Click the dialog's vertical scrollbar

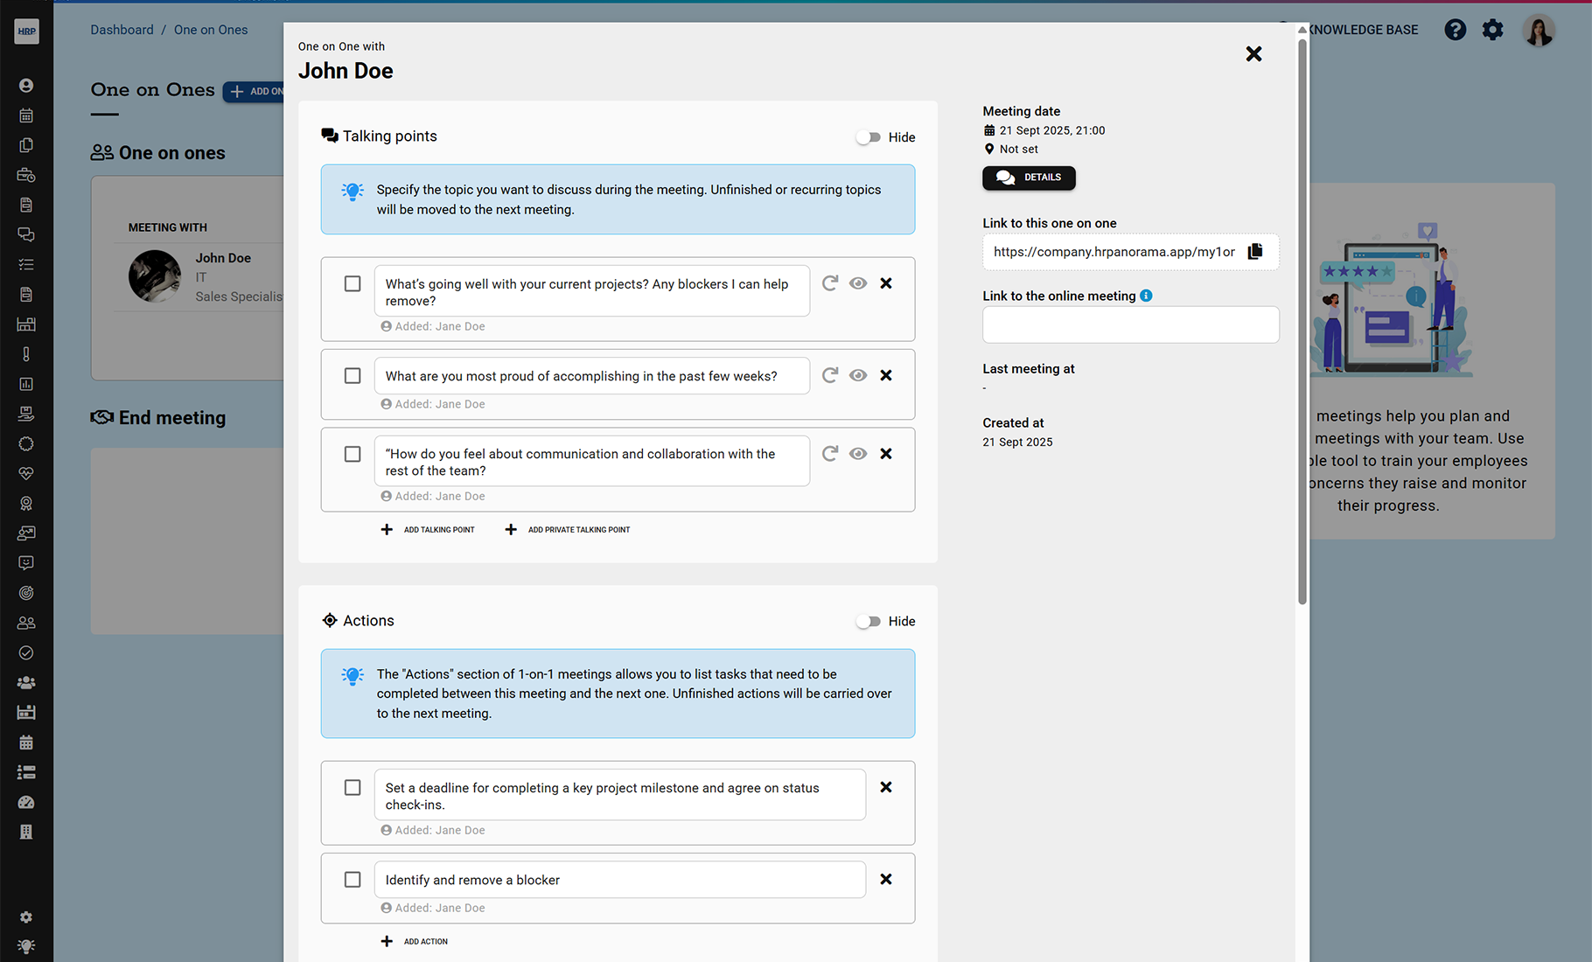pyautogui.click(x=1302, y=321)
